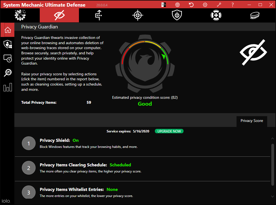Click number 3 Whitelist Entries item circle
Image resolution: width=276 pixels, height=205 pixels.
(29, 192)
